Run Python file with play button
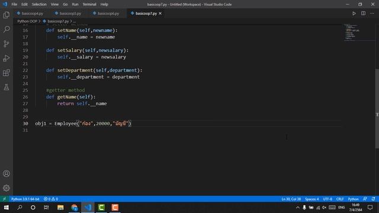This screenshot has width=379, height=213. tap(354, 14)
